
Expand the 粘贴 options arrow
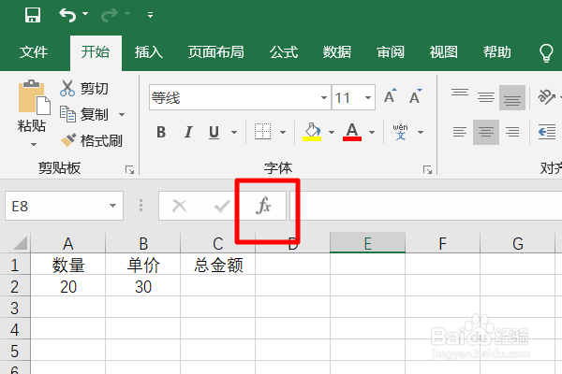[34, 145]
